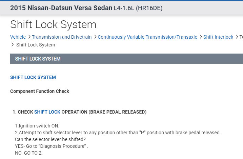
Task: Navigate to the Shift Interlock breadcrumb
Action: pyautogui.click(x=218, y=37)
